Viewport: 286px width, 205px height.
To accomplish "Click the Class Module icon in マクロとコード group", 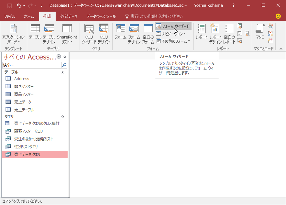I will coord(270,33).
